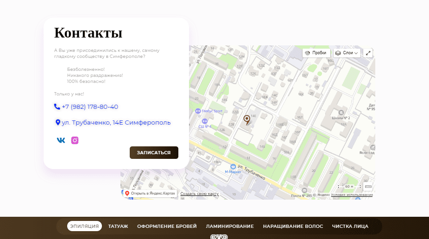Follow the Создать свою карту link

click(x=199, y=194)
